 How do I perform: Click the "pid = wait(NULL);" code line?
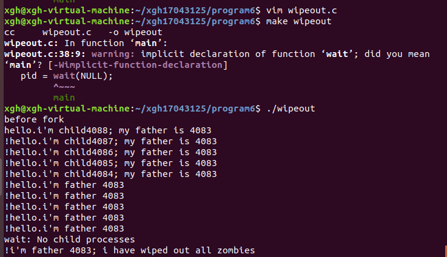(67, 76)
